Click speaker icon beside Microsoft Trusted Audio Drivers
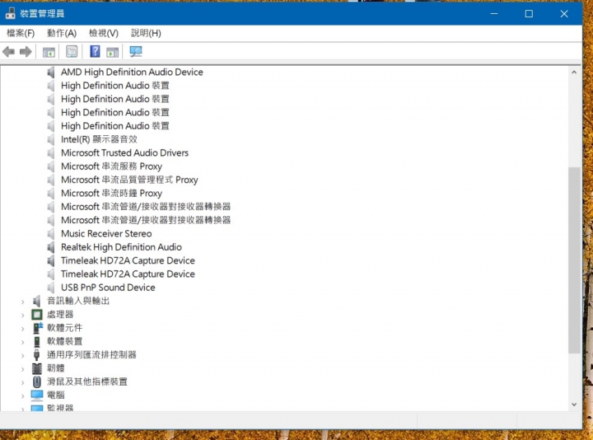This screenshot has height=440, width=593. (51, 152)
